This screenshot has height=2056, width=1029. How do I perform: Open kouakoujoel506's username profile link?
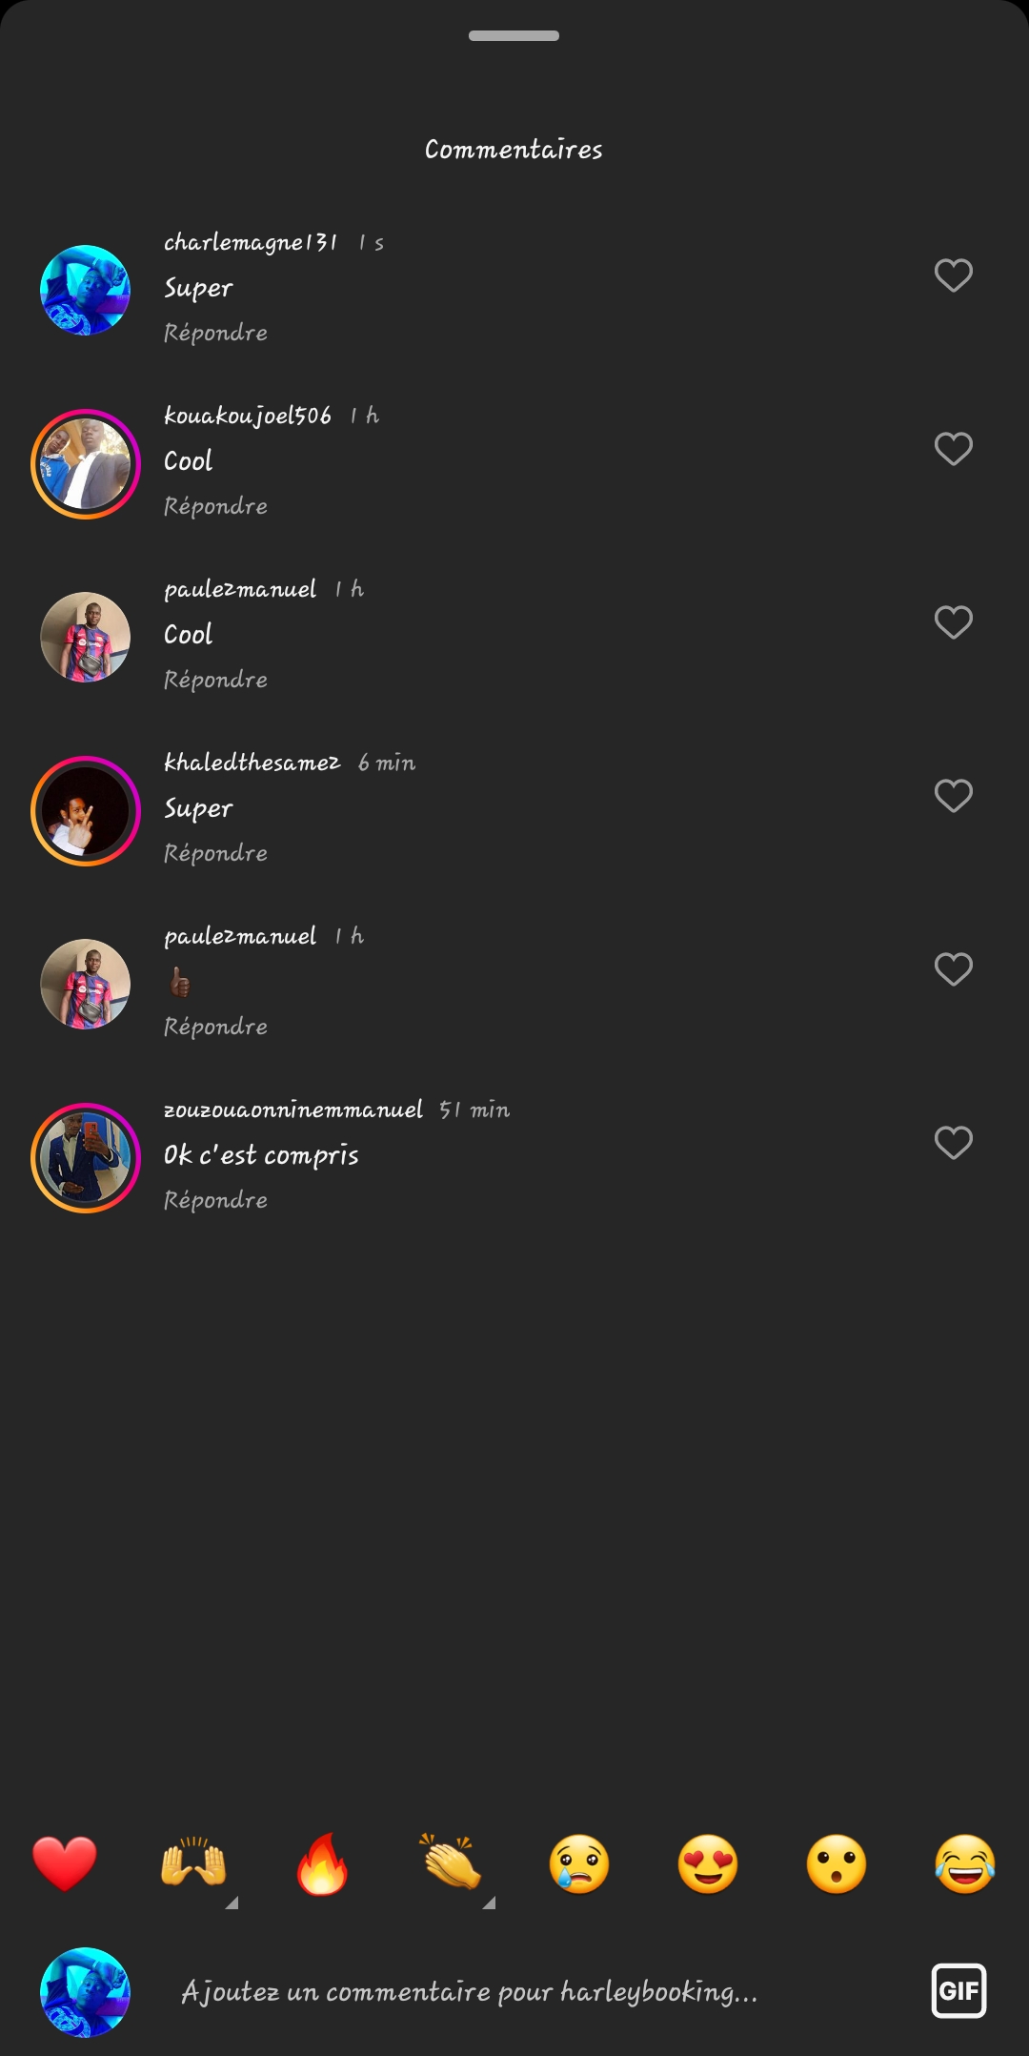(x=248, y=416)
